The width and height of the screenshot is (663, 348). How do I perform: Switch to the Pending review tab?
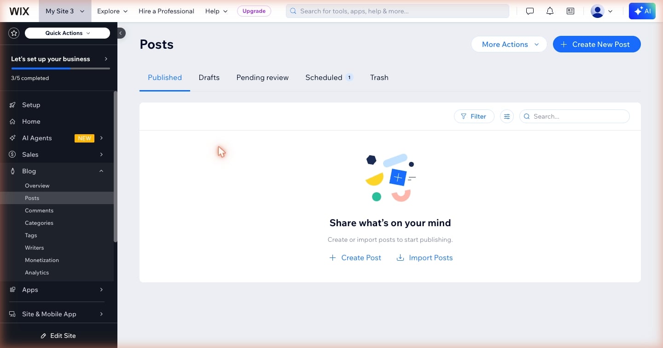pyautogui.click(x=262, y=78)
